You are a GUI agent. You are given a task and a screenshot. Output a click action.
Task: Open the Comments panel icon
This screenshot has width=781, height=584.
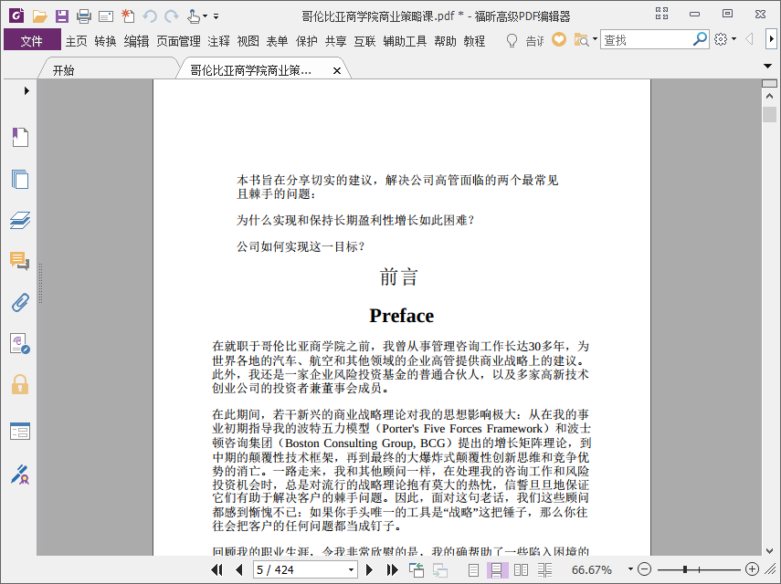click(x=20, y=261)
